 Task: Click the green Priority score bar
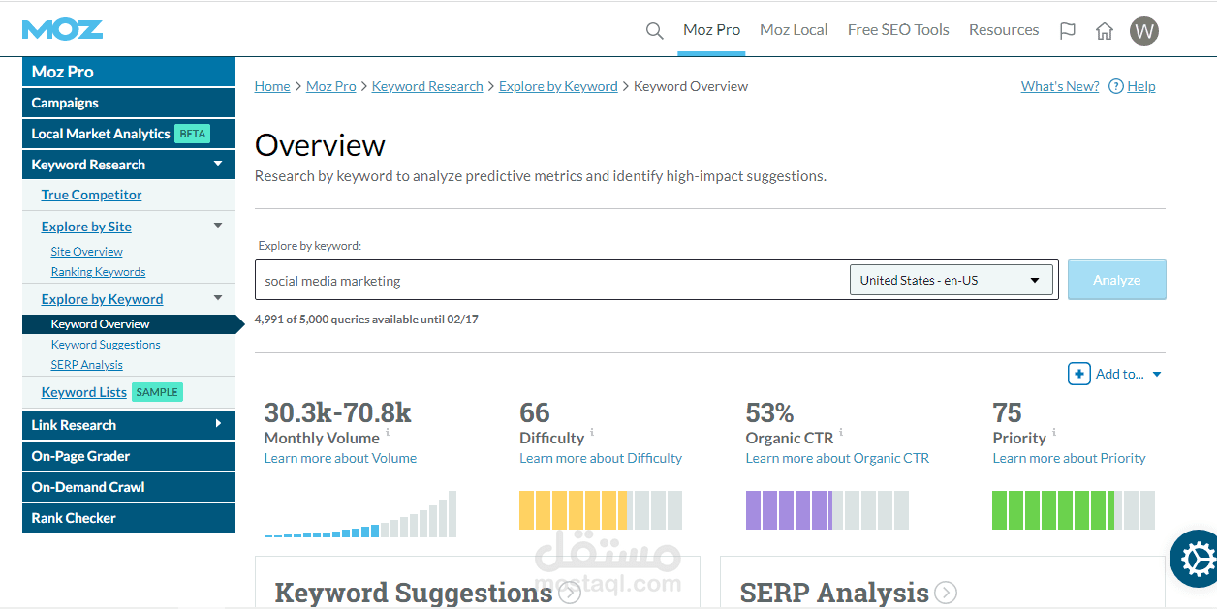1074,510
